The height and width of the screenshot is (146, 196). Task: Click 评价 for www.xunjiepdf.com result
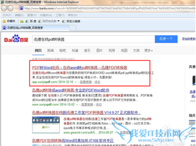point(99,105)
